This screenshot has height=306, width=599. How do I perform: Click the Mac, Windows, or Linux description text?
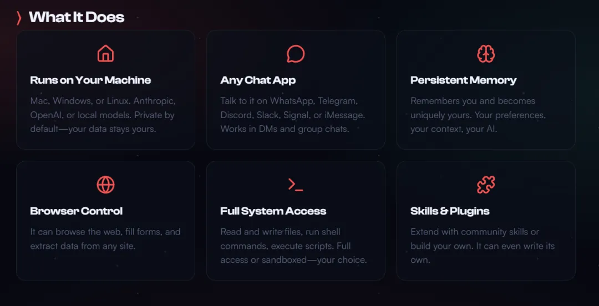103,115
